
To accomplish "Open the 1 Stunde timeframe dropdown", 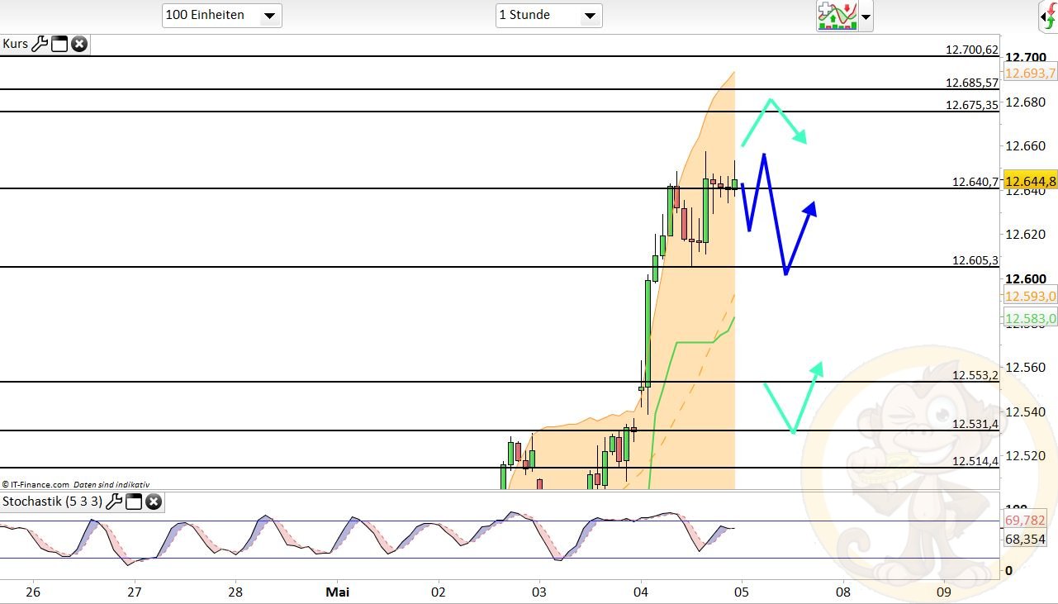I will point(589,15).
